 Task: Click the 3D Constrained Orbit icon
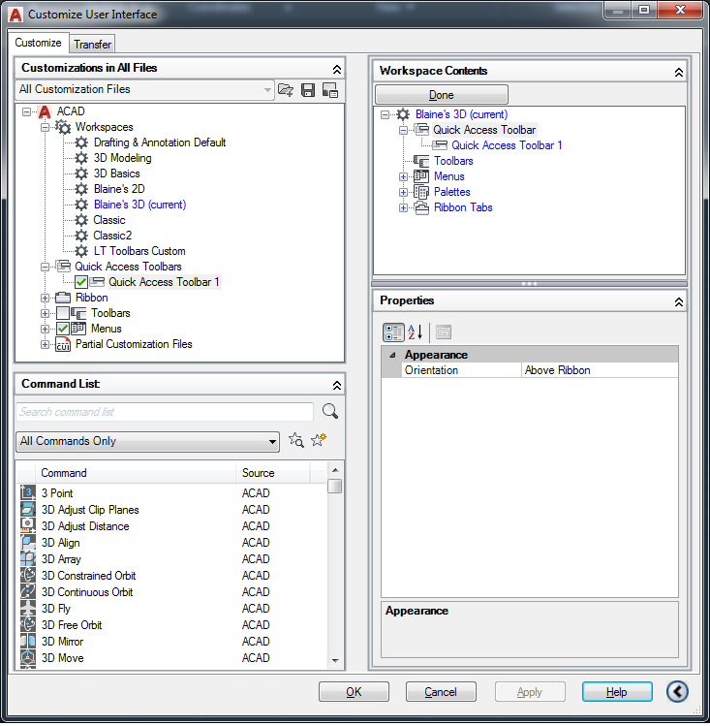coord(28,575)
